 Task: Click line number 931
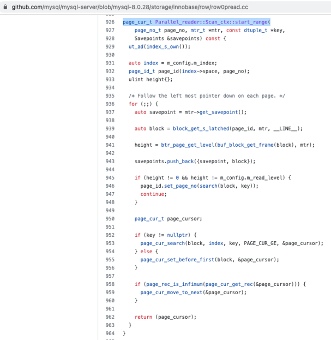pyautogui.click(x=110, y=63)
